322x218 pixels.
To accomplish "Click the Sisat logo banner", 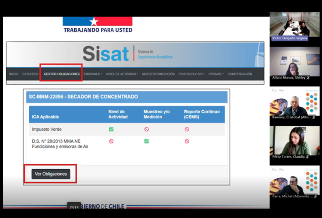I will [x=106, y=53].
